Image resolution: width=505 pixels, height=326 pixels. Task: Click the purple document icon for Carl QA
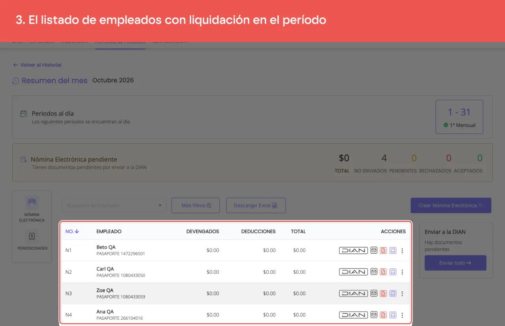point(393,272)
